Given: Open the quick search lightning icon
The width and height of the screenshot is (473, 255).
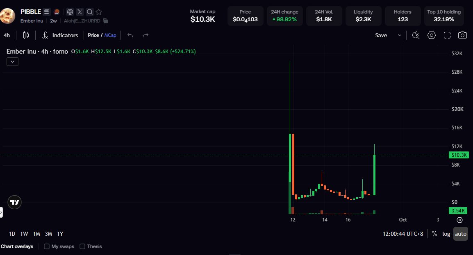Looking at the screenshot, I should (x=416, y=35).
